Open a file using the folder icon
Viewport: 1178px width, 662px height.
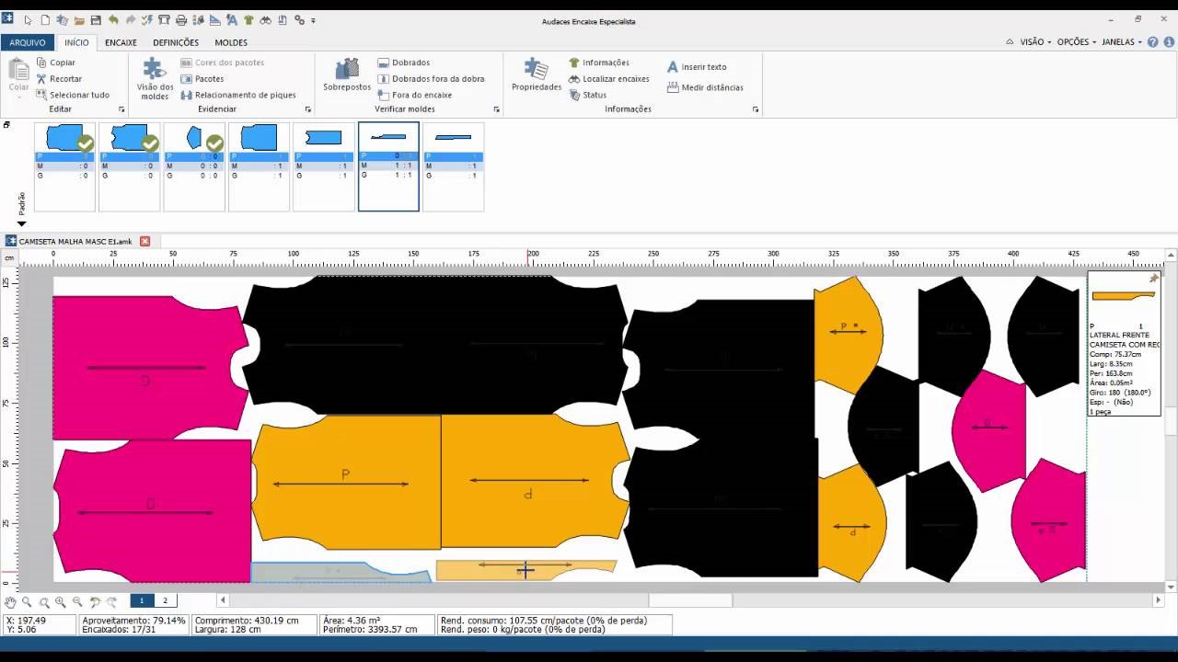tap(79, 19)
